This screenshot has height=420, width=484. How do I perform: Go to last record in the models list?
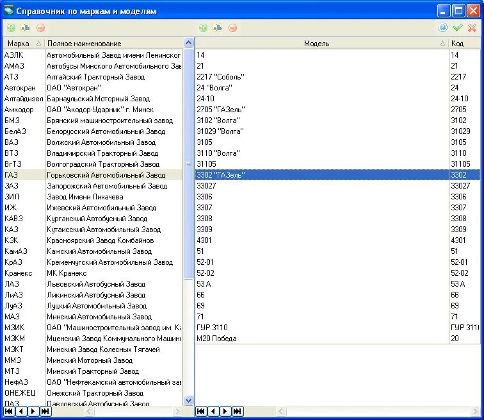pos(238,411)
